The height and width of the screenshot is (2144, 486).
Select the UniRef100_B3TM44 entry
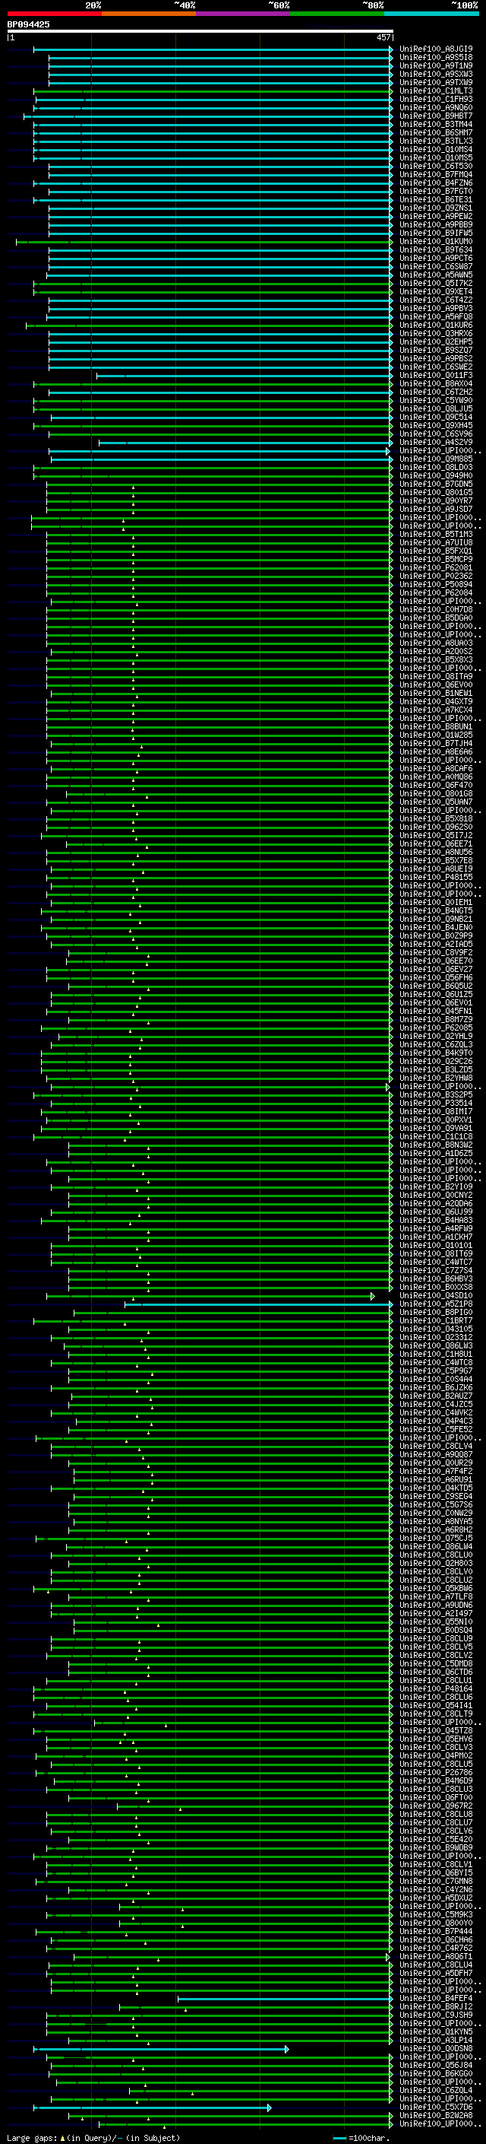coord(436,124)
